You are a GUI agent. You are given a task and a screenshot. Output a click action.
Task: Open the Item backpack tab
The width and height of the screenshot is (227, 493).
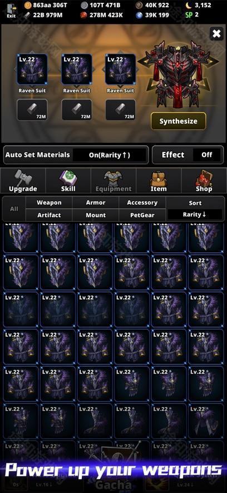159,180
